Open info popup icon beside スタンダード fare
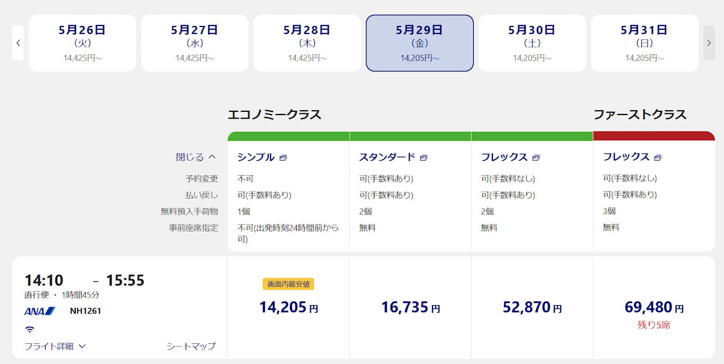The height and width of the screenshot is (364, 724). pyautogui.click(x=423, y=158)
